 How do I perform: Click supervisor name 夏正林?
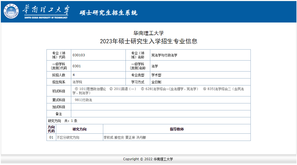click(x=130, y=137)
